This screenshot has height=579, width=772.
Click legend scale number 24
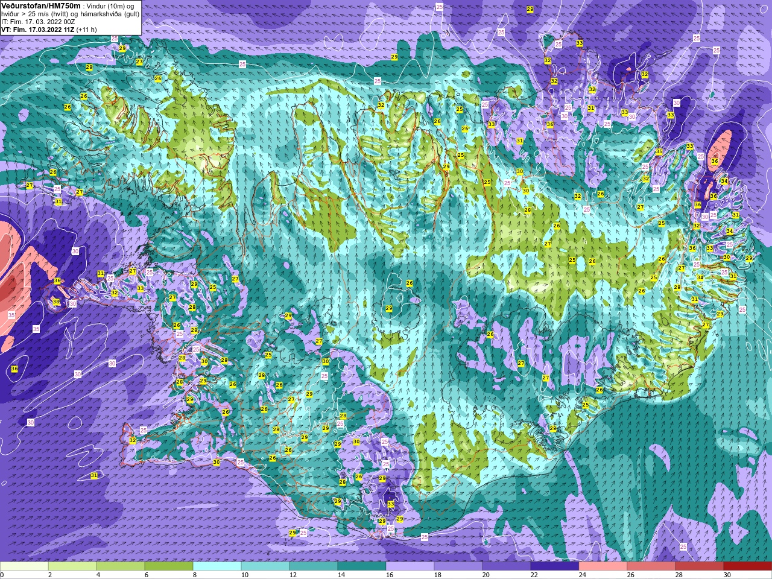582,575
